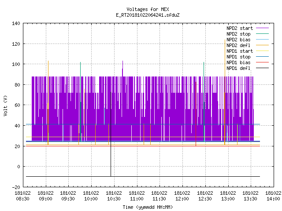The height and width of the screenshot is (211, 282).
Task: Click the 'NPD1 bias' legend label
Action: (238, 62)
